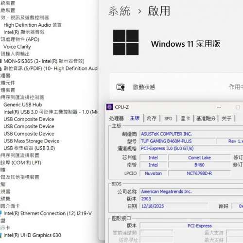Open the 关于 tab in CPU-Z
The width and height of the screenshot is (243, 243).
[x=226, y=119]
